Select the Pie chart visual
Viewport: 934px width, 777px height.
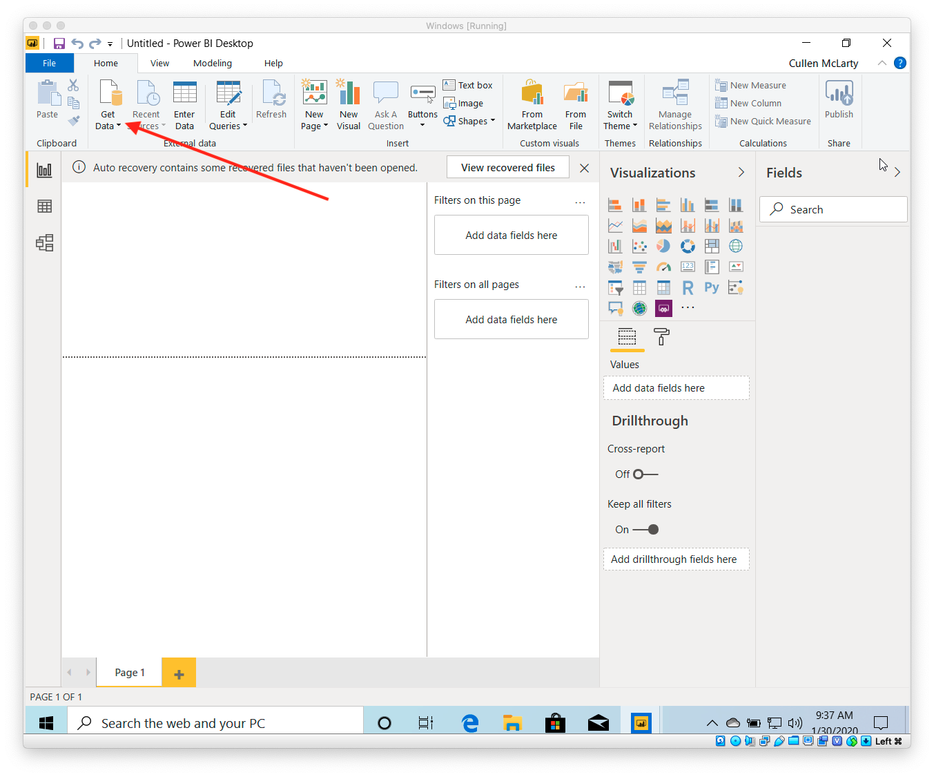pos(663,246)
